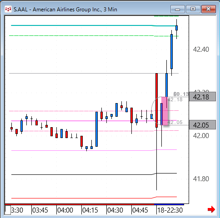Click the 42.18 price marker on price axis
Image resolution: width=220 pixels, height=218 pixels.
pyautogui.click(x=202, y=97)
